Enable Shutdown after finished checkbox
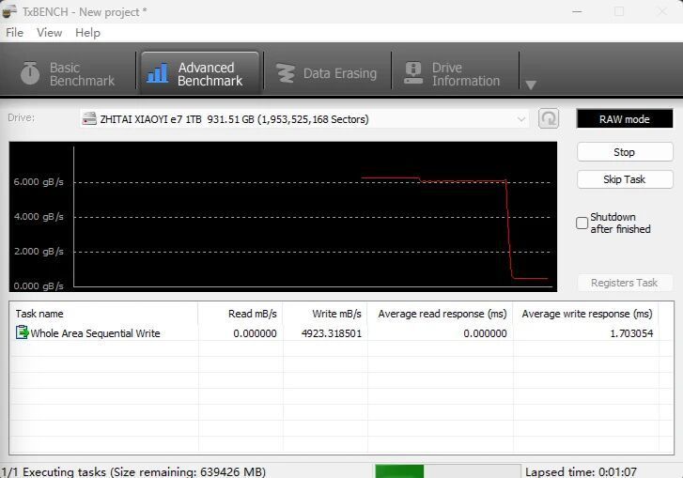This screenshot has height=478, width=683. [582, 223]
